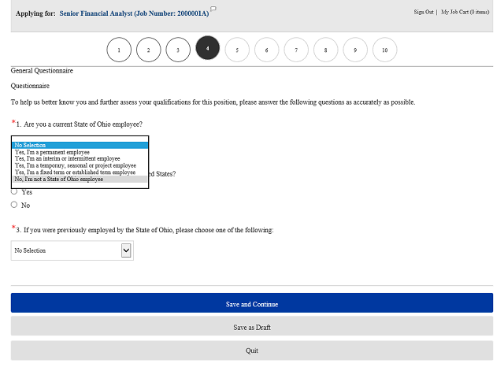Jump to step 10 circle
This screenshot has height=378, width=504.
385,50
